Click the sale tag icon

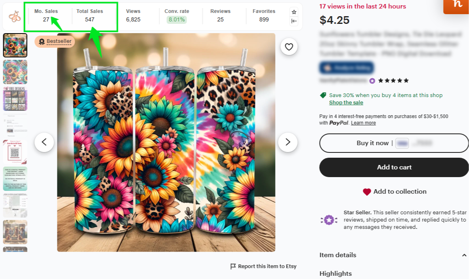point(323,95)
